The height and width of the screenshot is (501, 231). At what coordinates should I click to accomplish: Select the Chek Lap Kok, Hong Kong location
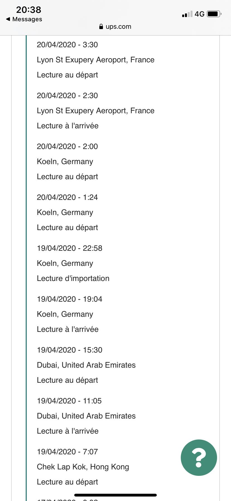click(x=83, y=467)
